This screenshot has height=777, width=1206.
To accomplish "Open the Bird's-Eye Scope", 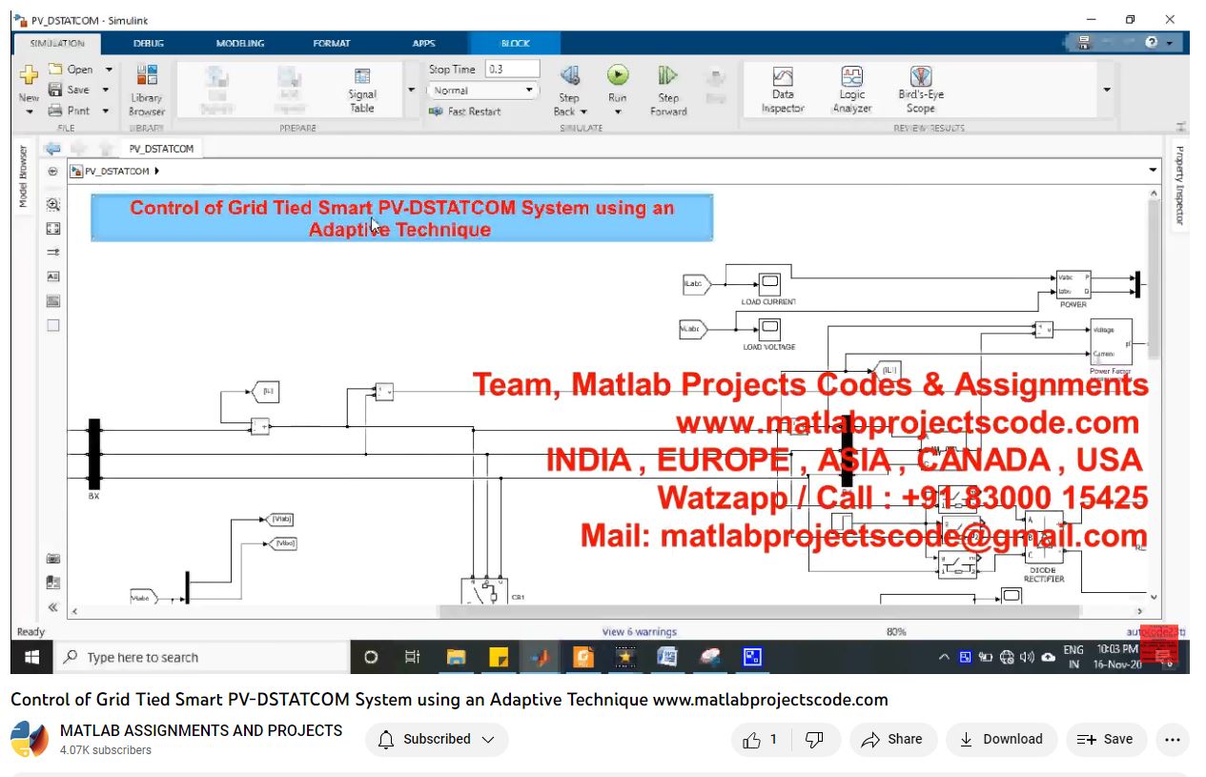I will 920,90.
